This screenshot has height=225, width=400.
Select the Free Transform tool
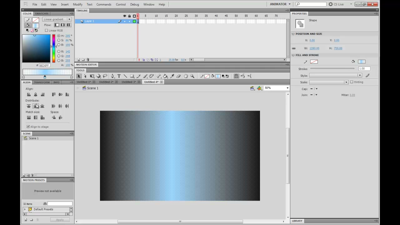pyautogui.click(x=92, y=76)
